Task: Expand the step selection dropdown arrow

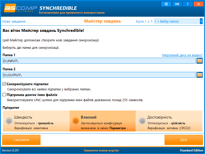Action: [x=201, y=21]
